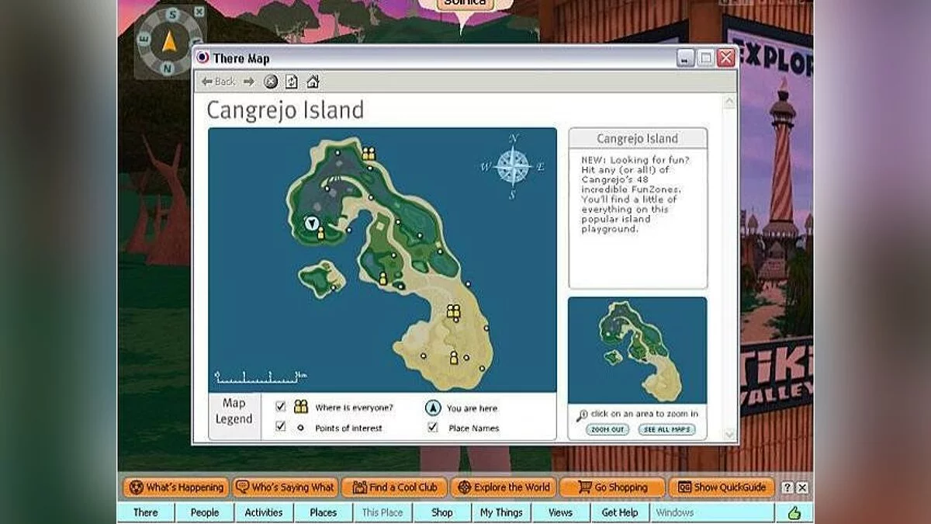Image resolution: width=931 pixels, height=524 pixels.
Task: Expand the 'Get Help' menu
Action: pyautogui.click(x=620, y=512)
